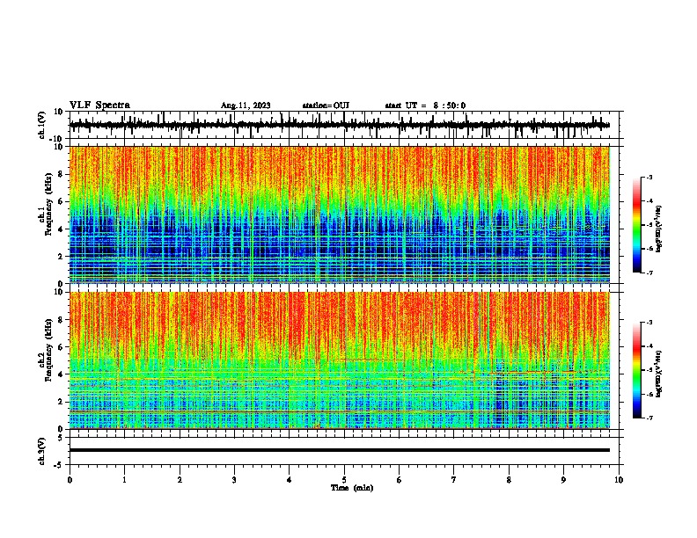697x538 pixels.
Task: Click the date 'Aug.11, 2023' label
Action: coord(246,105)
